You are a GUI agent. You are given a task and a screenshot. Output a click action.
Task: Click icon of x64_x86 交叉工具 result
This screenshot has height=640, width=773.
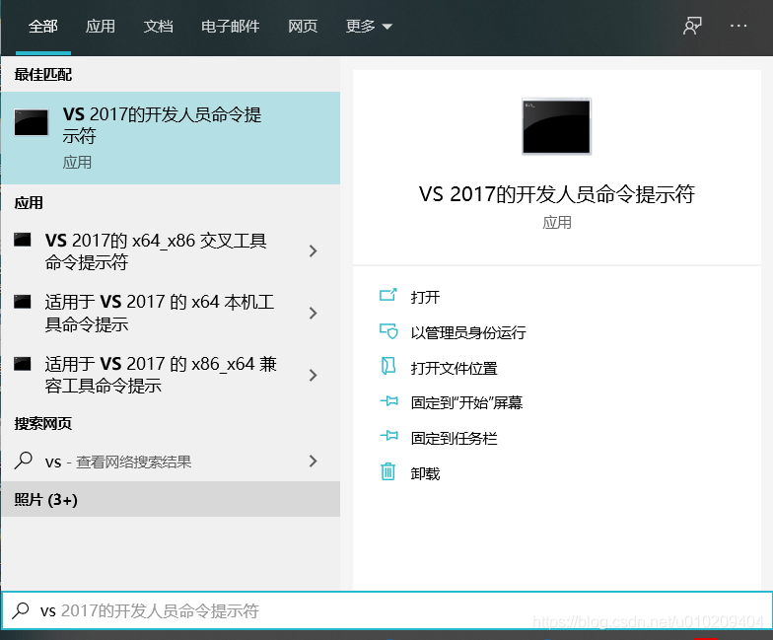22,240
